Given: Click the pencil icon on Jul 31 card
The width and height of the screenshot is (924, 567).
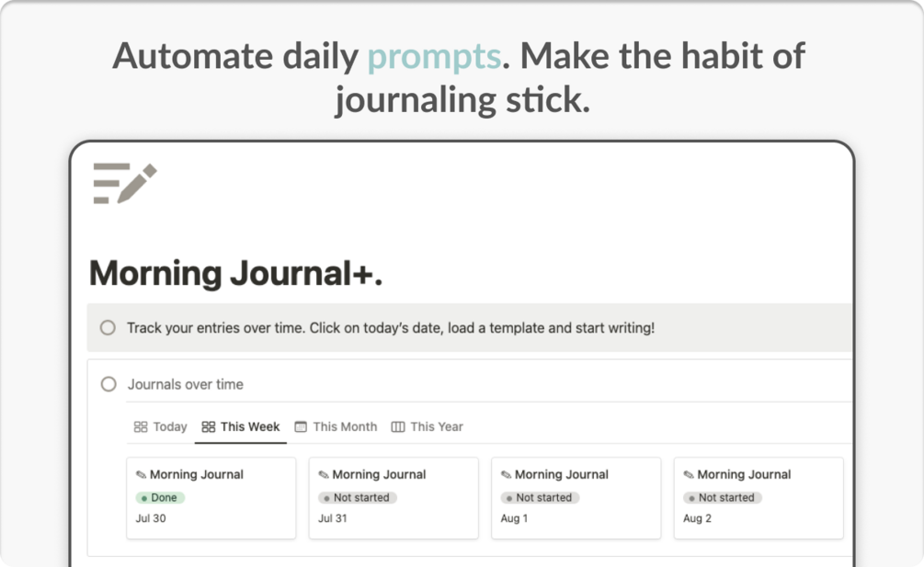Looking at the screenshot, I should pos(324,474).
